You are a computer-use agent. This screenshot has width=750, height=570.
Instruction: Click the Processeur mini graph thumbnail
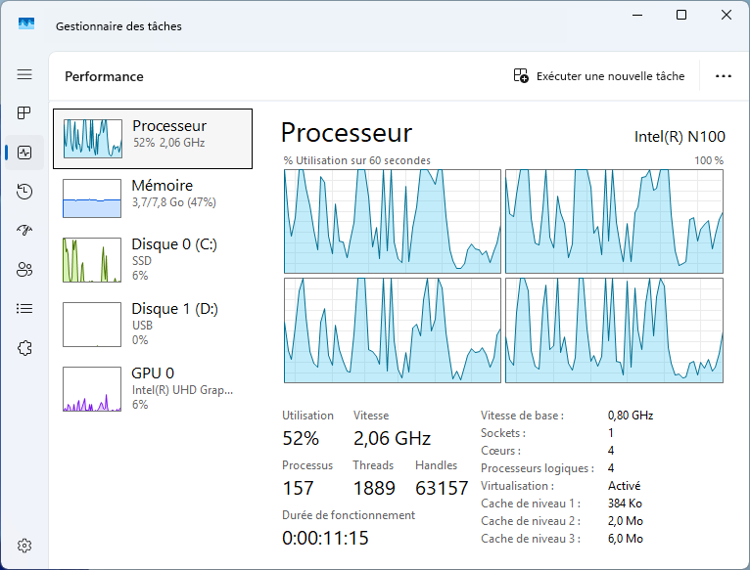[x=93, y=139]
